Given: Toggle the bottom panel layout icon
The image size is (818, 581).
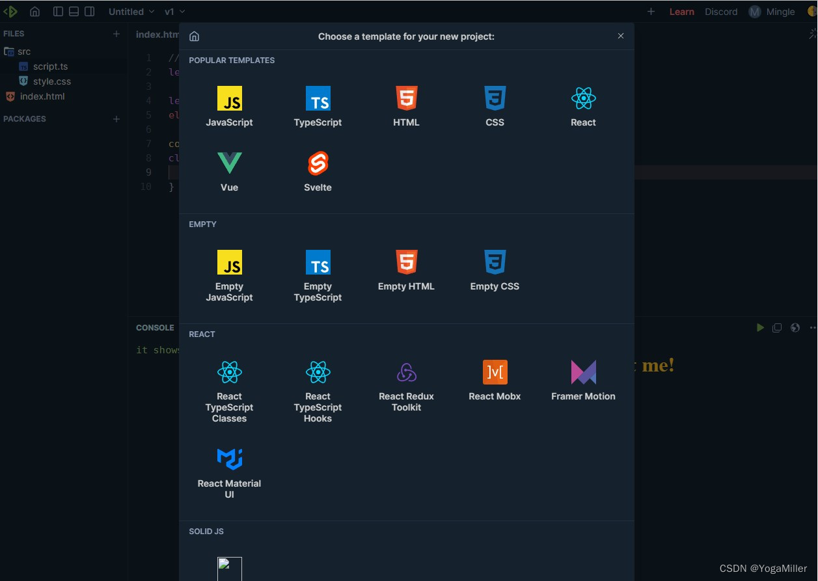Looking at the screenshot, I should coord(74,12).
